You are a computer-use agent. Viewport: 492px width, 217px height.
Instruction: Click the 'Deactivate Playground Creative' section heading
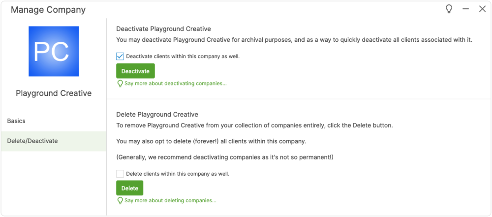tap(163, 29)
